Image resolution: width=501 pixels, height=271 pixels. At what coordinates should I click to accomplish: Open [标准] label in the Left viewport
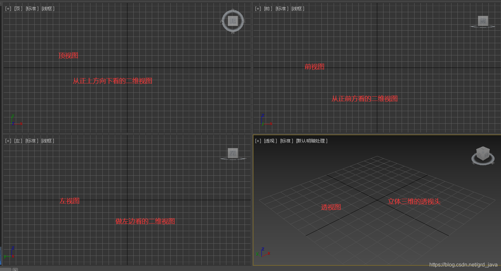(x=32, y=141)
